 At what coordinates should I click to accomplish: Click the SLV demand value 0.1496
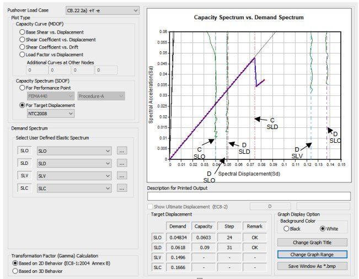178,257
